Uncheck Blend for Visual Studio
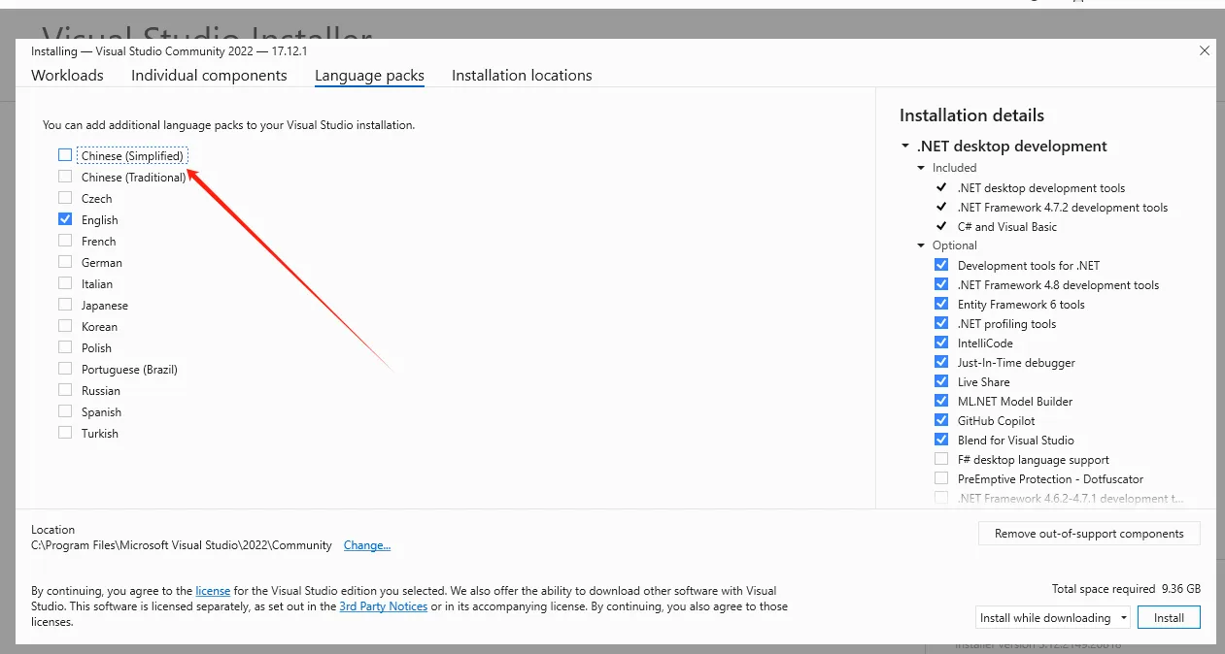Screen dimensions: 1225x654 (x=940, y=440)
